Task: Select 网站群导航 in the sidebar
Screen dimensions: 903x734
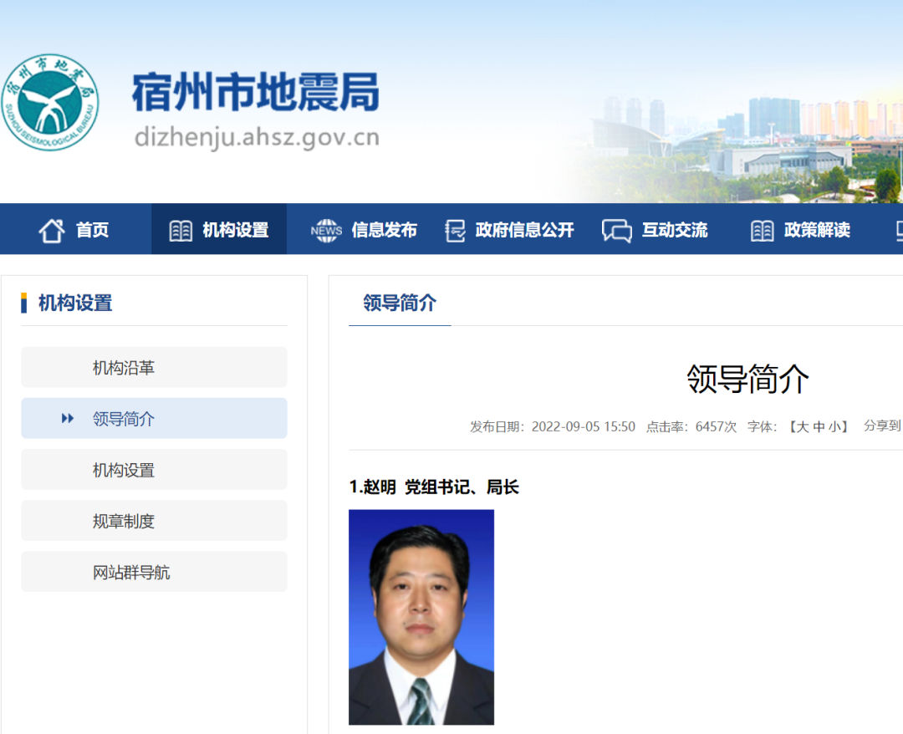Action: (154, 572)
